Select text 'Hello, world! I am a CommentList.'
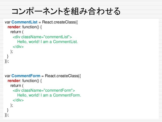This screenshot has width=162, height=122. click(x=47, y=42)
